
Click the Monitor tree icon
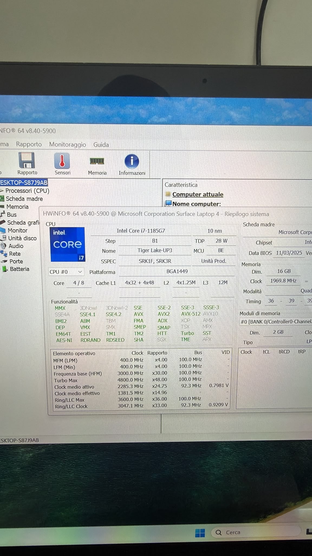[x=3, y=230]
